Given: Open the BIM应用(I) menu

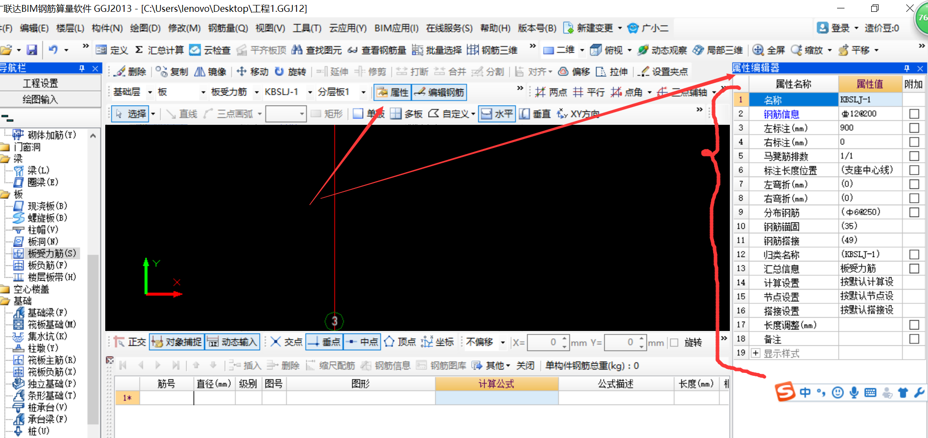Looking at the screenshot, I should click(x=396, y=28).
